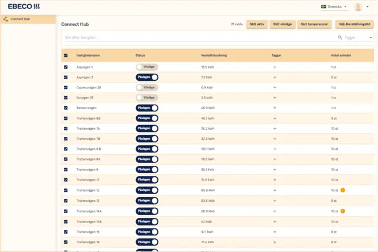Image resolution: width=378 pixels, height=252 pixels.
Task: Add a tag to Truttenvägen 9
Action: pyautogui.click(x=275, y=169)
